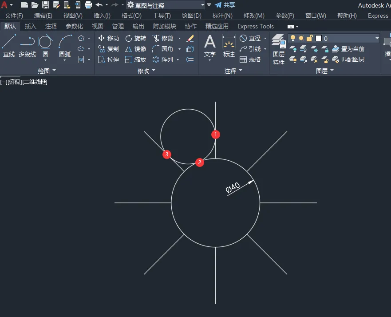Image resolution: width=391 pixels, height=317 pixels.
Task: Open the 圆 (Circle) dropdown arrow
Action: point(45,60)
